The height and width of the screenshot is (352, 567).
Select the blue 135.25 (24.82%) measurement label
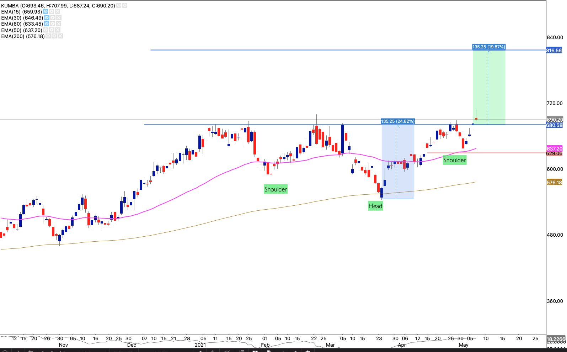click(397, 121)
